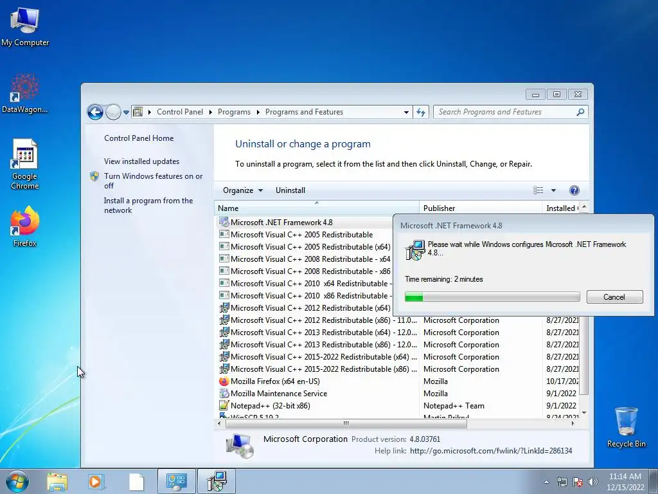Open recent pages dropdown next to Forward
Viewport: 658px width, 494px height.
[x=126, y=112]
